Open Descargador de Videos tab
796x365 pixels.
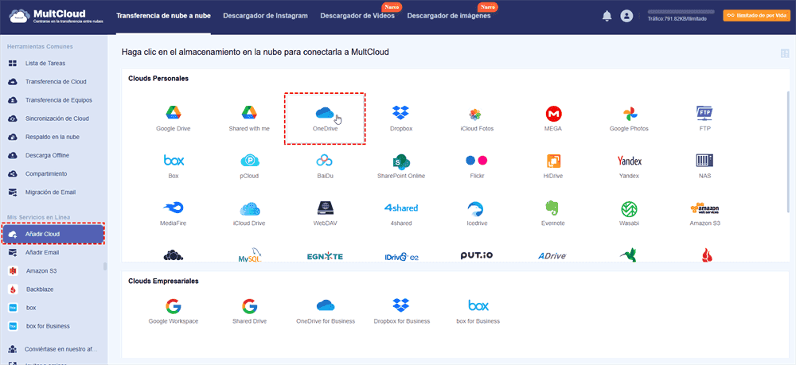pyautogui.click(x=357, y=16)
